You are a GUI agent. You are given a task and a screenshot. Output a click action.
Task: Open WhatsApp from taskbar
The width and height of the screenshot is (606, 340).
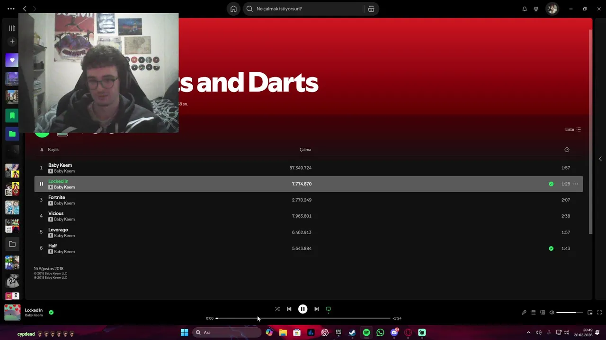click(380, 332)
